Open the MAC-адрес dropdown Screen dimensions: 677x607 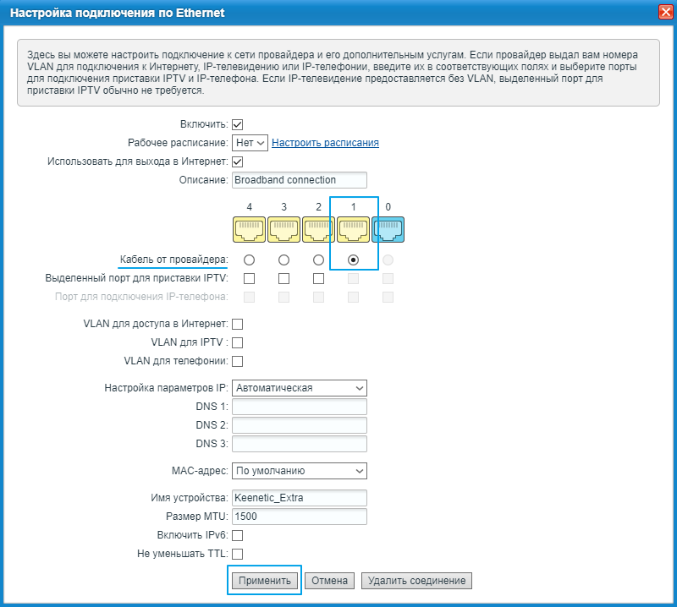click(299, 471)
